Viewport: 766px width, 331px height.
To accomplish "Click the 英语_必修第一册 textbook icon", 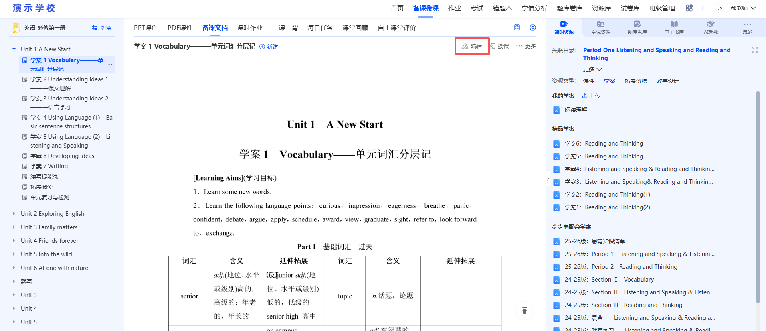I will click(x=16, y=28).
